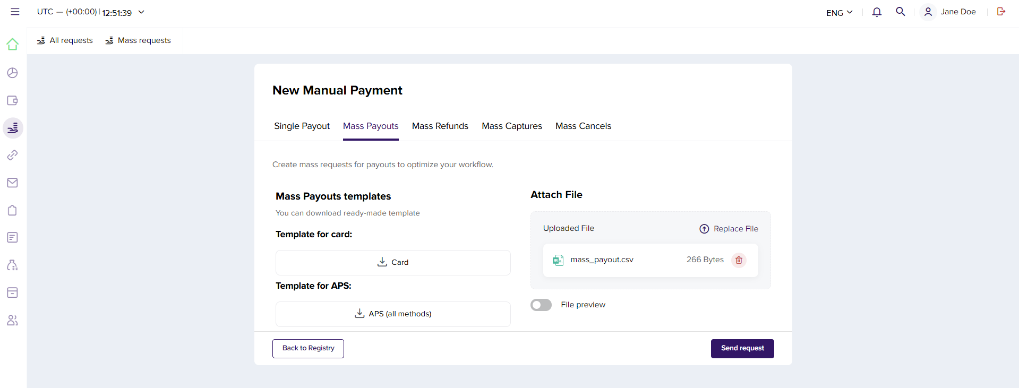
Task: Click the home icon in sidebar
Action: [13, 45]
